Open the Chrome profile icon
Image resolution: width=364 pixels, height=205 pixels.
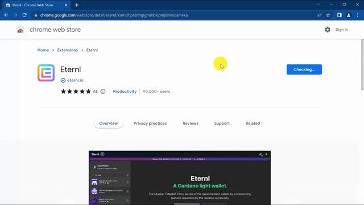point(349,15)
